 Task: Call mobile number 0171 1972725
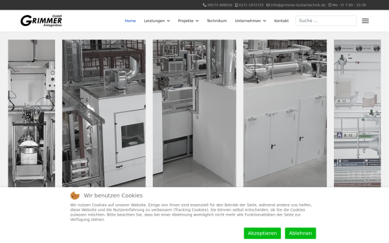(x=251, y=5)
